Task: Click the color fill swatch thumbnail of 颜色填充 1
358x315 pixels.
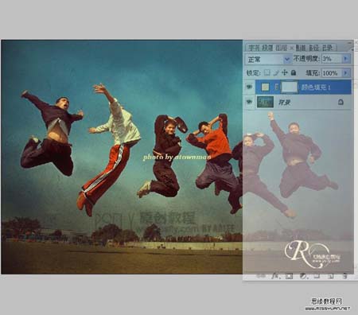Action: pos(265,87)
